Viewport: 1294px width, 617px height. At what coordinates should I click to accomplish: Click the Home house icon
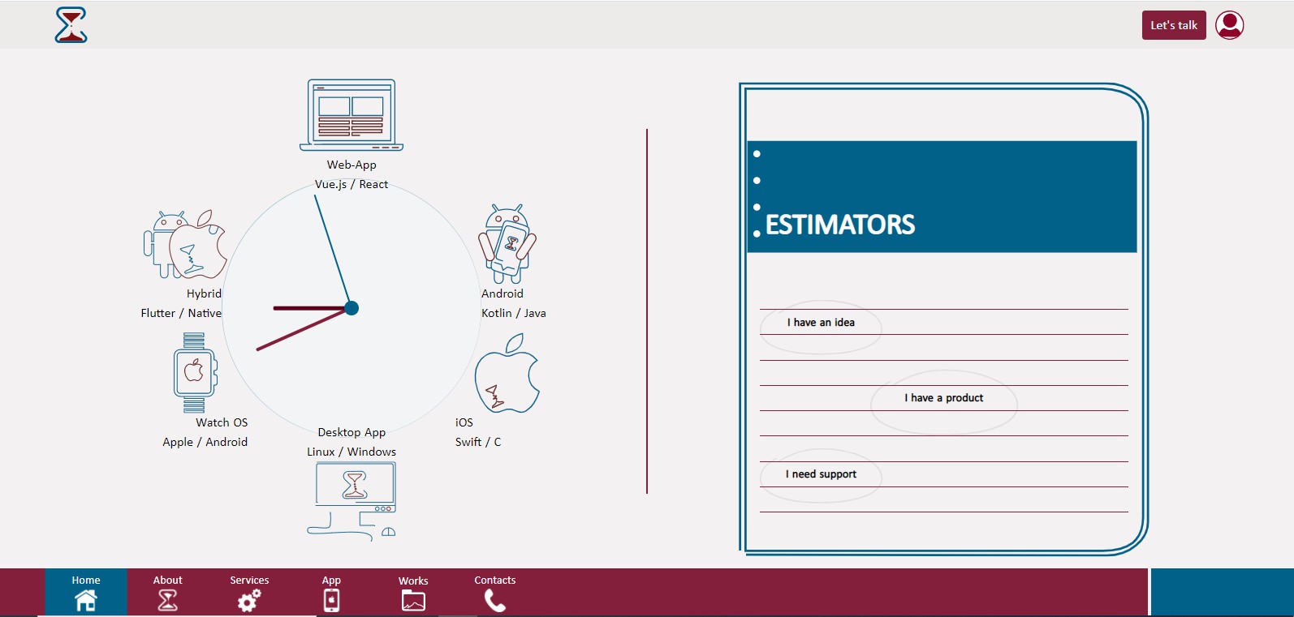pyautogui.click(x=86, y=600)
